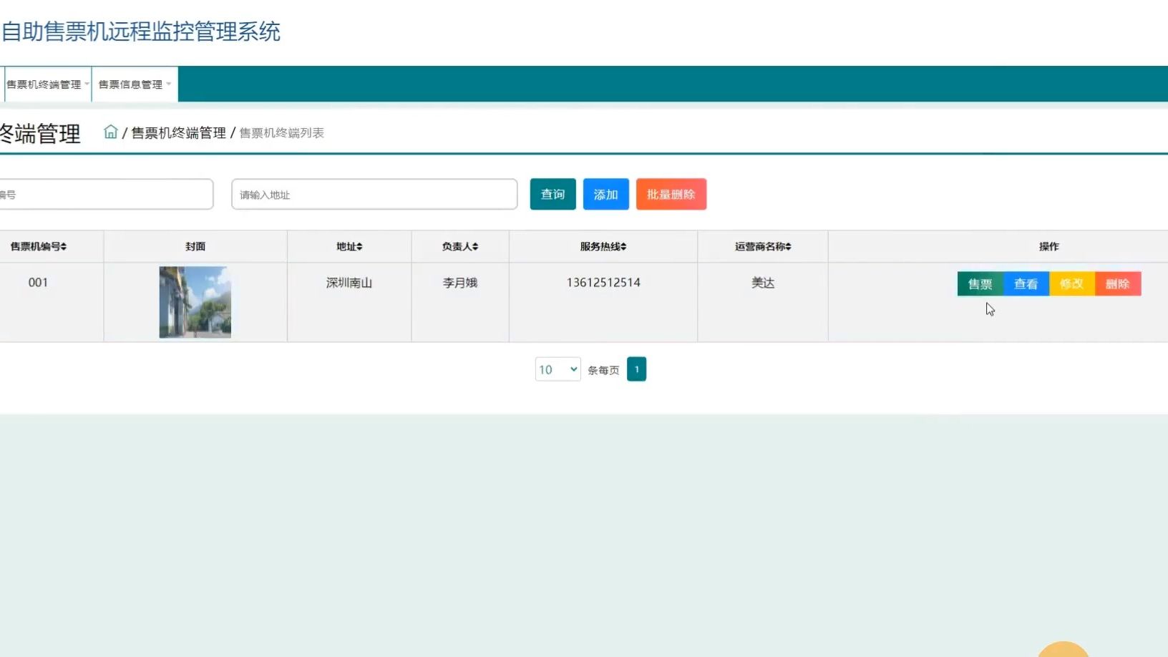Sort the 负责人 column using the sort icon
The width and height of the screenshot is (1168, 657).
476,245
